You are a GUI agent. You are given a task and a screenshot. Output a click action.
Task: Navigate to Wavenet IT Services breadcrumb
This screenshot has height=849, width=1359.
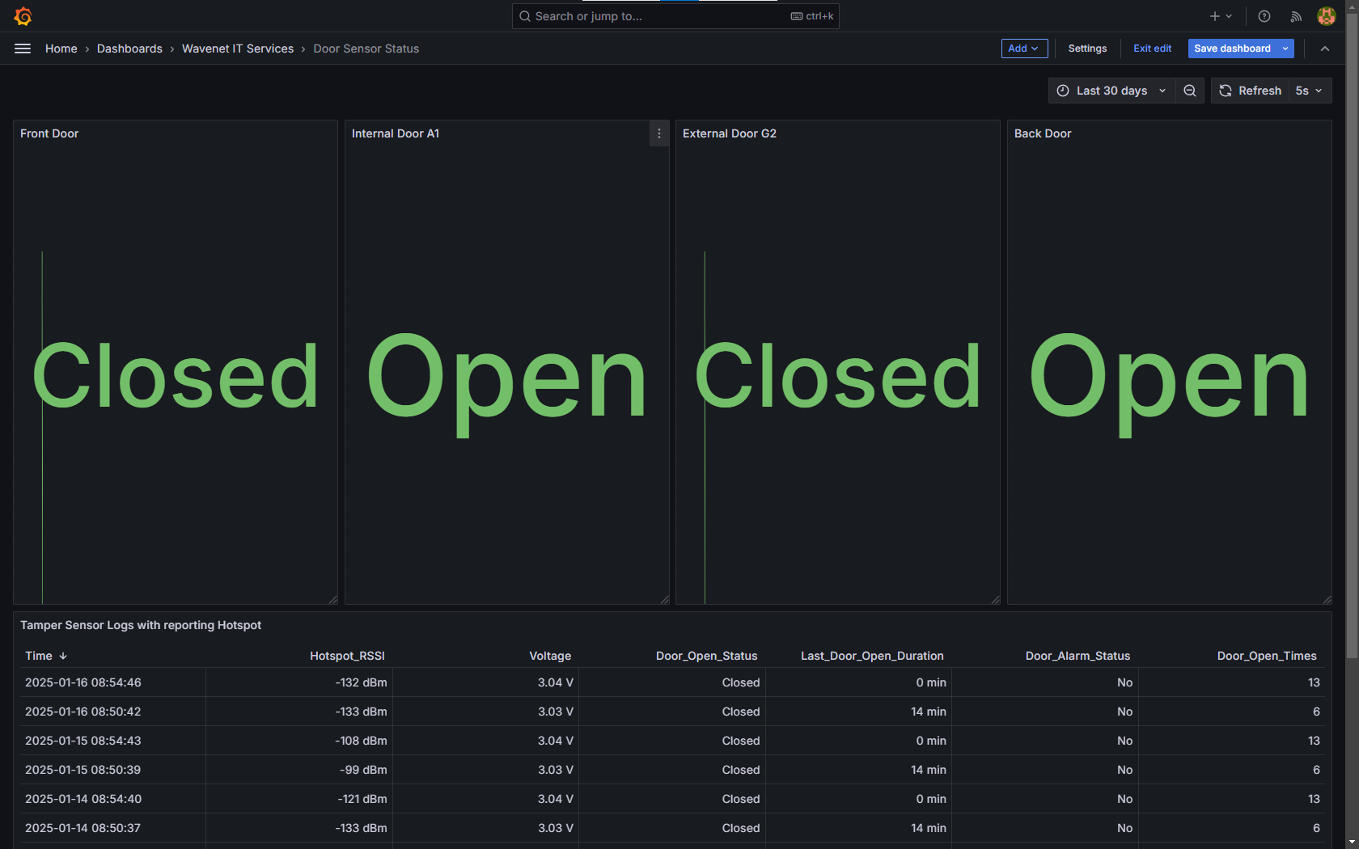(238, 49)
